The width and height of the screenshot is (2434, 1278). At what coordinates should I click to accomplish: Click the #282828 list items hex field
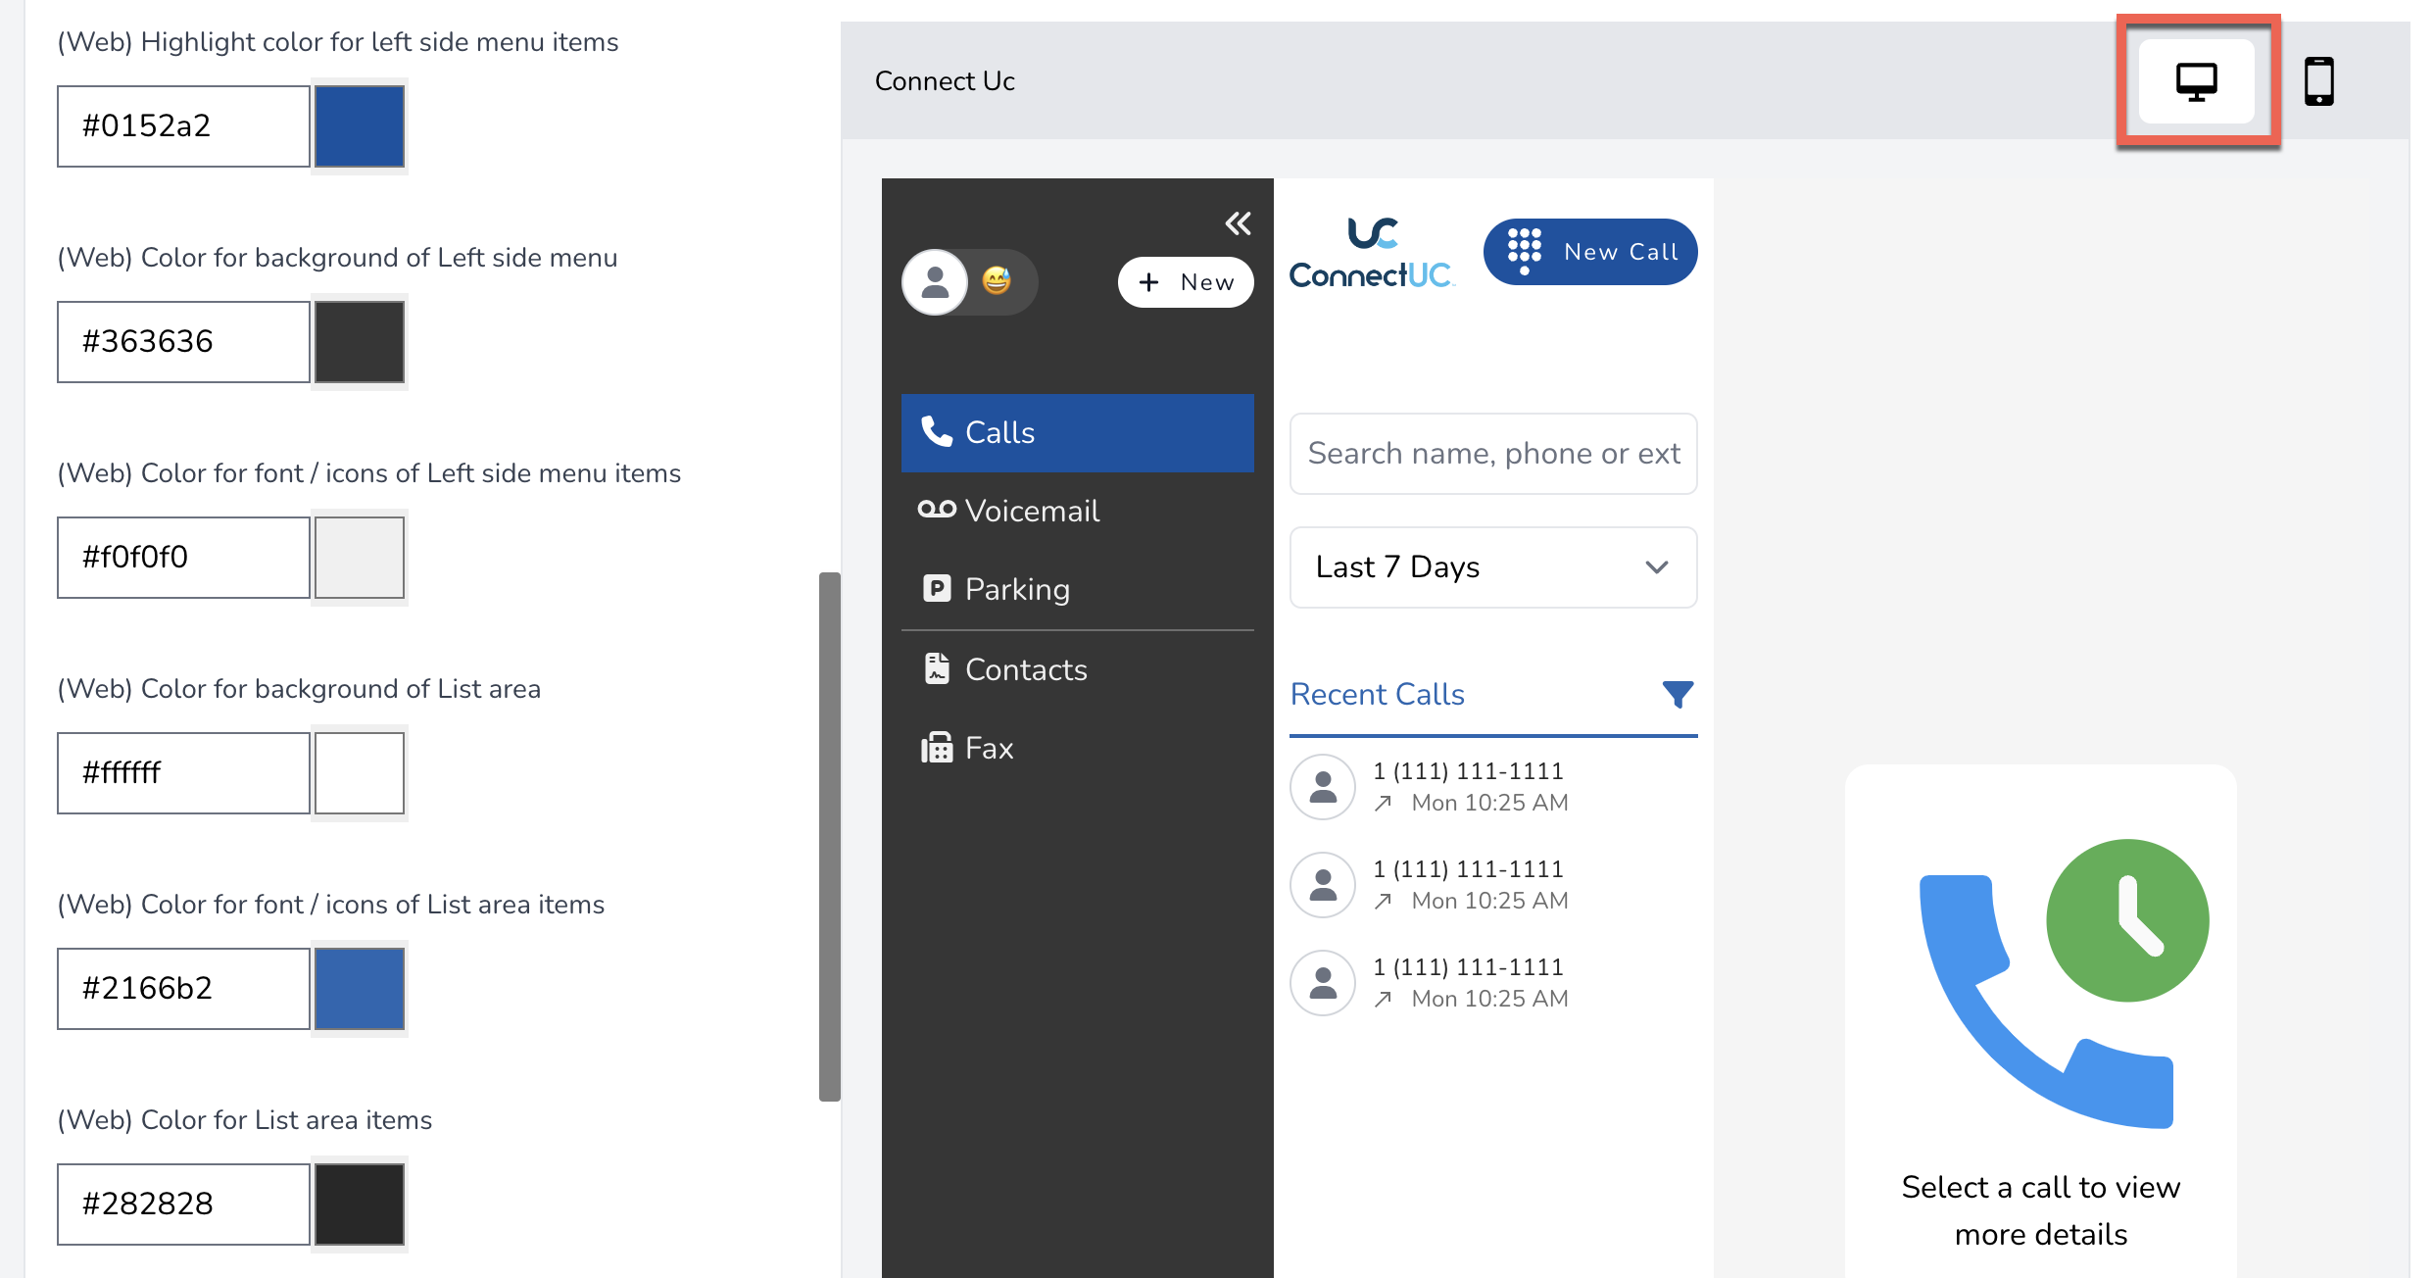(183, 1204)
